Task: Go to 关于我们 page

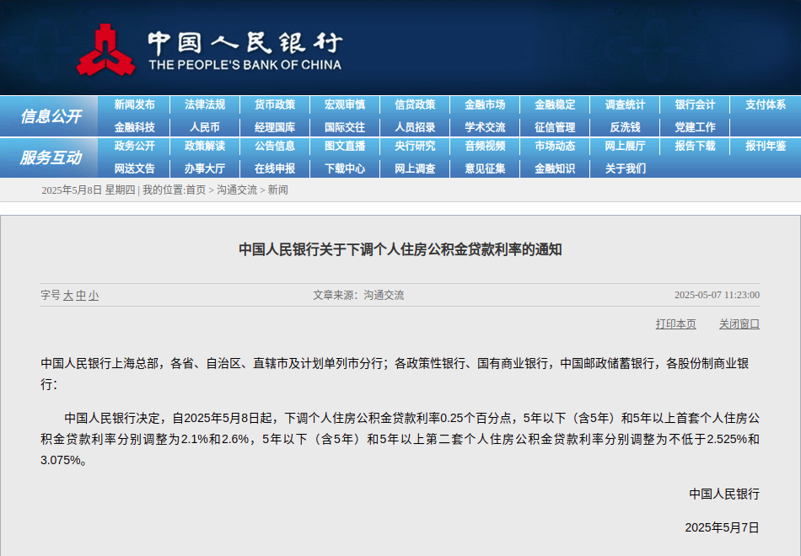Action: [x=625, y=168]
